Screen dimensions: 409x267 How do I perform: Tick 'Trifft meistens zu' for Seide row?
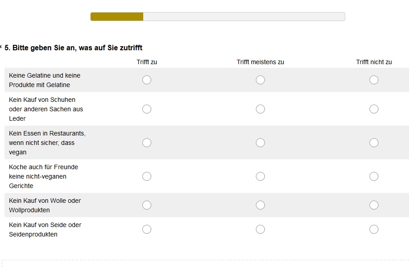[260, 229]
